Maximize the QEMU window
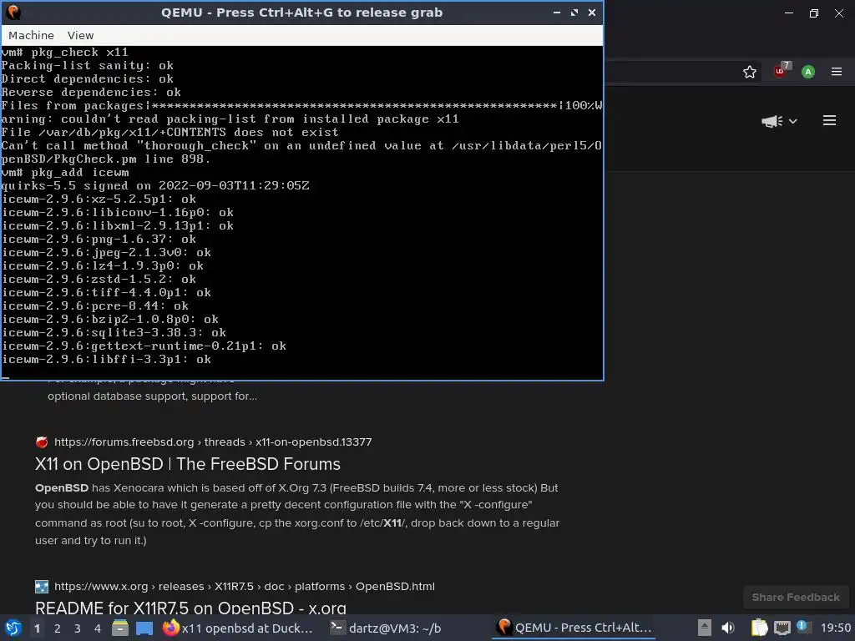The width and height of the screenshot is (855, 641). pyautogui.click(x=574, y=12)
